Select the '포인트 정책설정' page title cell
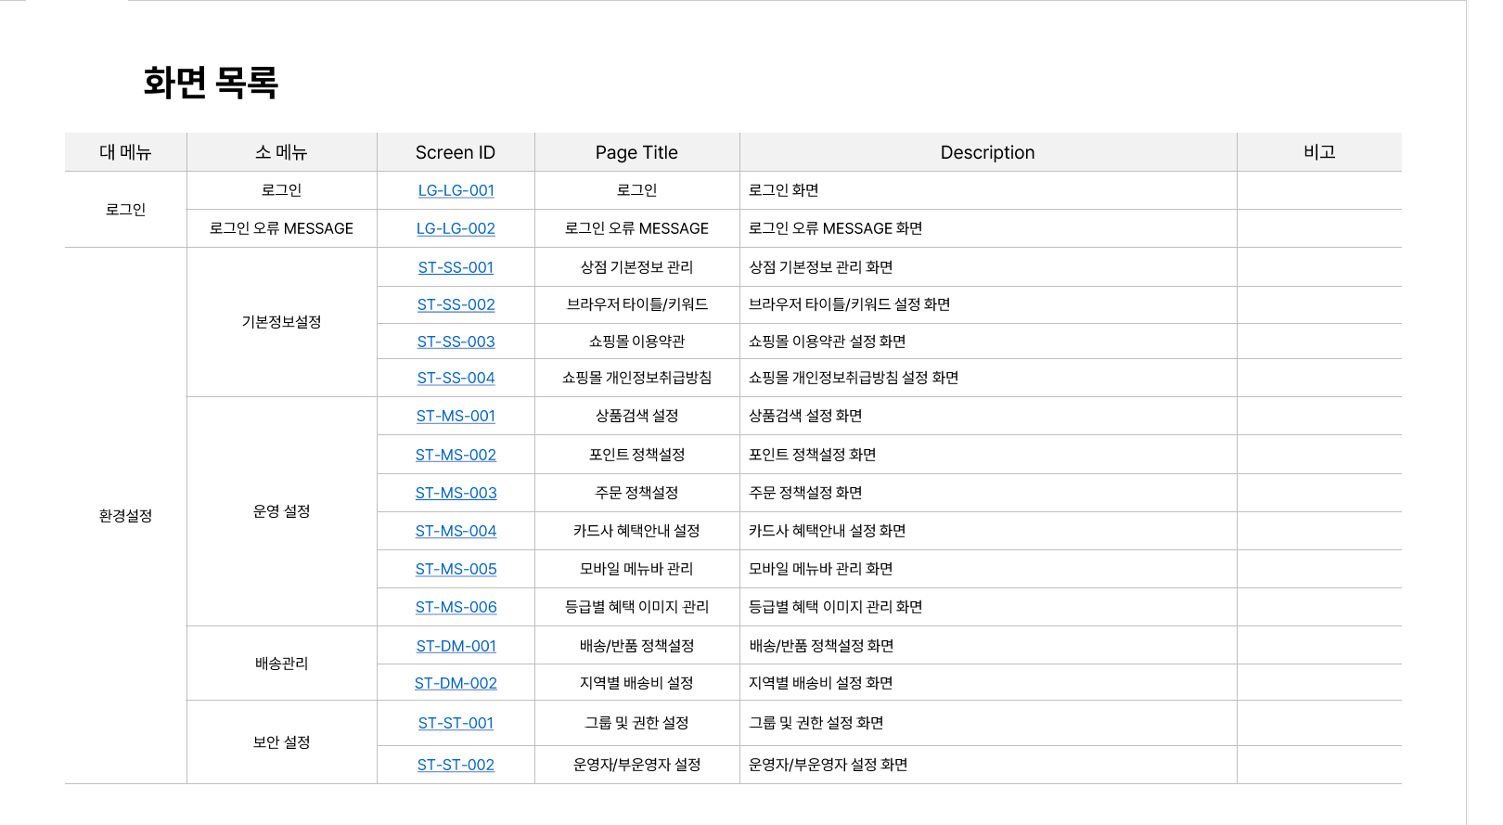The image size is (1503, 825). coord(636,455)
